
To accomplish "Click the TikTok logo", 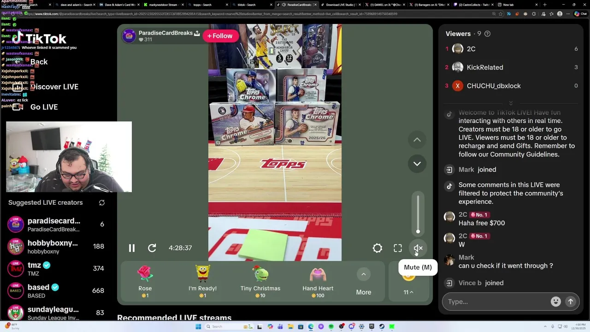I will (39, 39).
